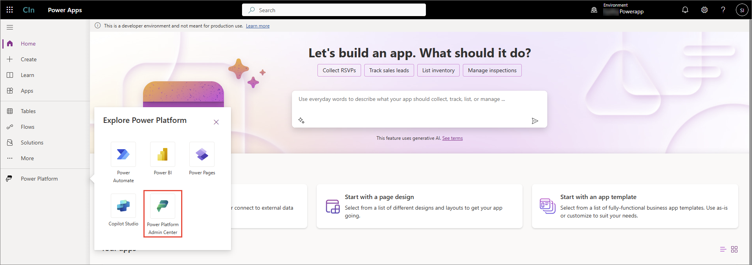This screenshot has width=752, height=265.
Task: Click the Learn book icon
Action: 10,75
